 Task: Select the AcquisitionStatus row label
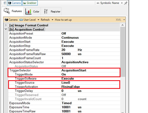26,66
